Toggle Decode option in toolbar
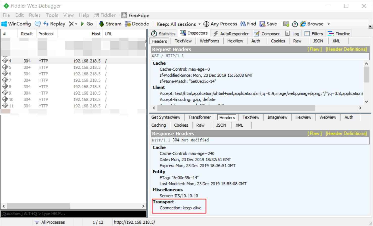This screenshot has width=373, height=226. tap(137, 24)
